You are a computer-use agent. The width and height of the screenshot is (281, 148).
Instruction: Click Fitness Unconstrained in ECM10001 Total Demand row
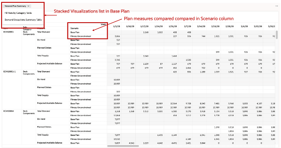(x=81, y=36)
